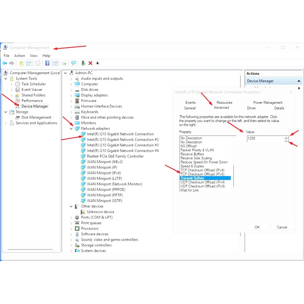Click the Firmware category icon

[x=77, y=101]
